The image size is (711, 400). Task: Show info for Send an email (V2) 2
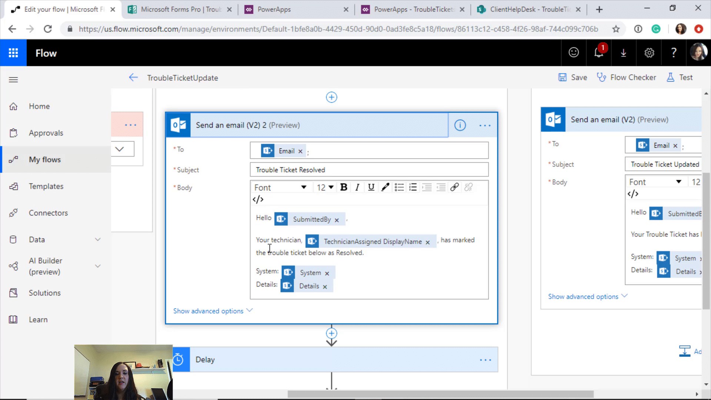460,125
